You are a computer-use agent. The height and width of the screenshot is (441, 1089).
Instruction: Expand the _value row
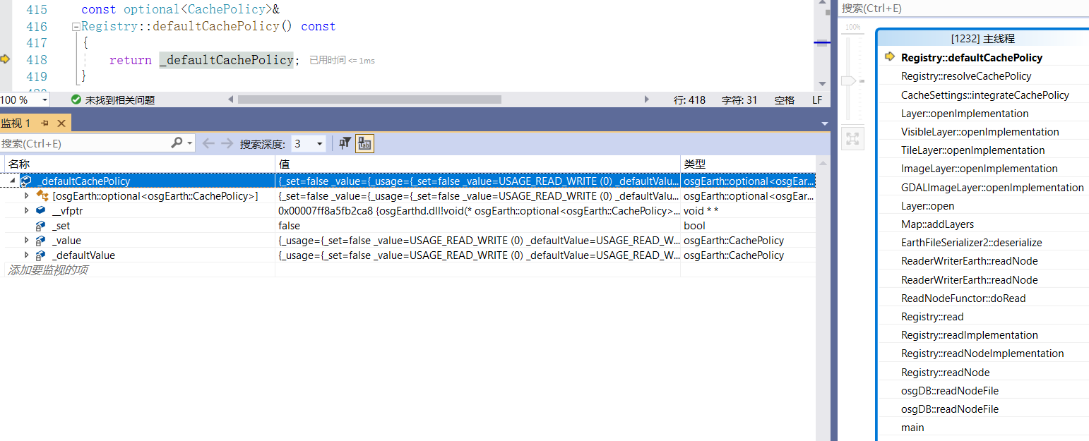(27, 241)
